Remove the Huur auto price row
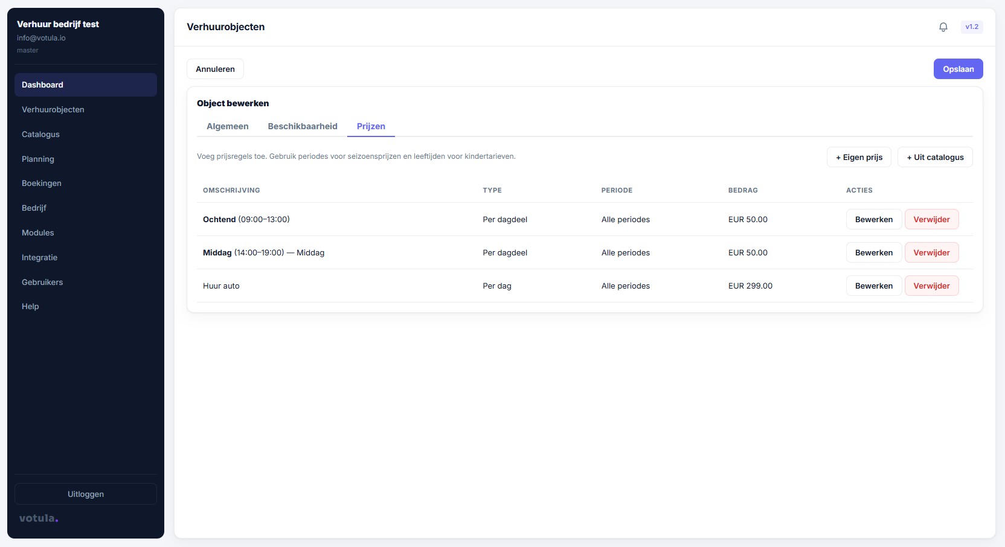Screen dimensions: 1005x547 pos(931,286)
